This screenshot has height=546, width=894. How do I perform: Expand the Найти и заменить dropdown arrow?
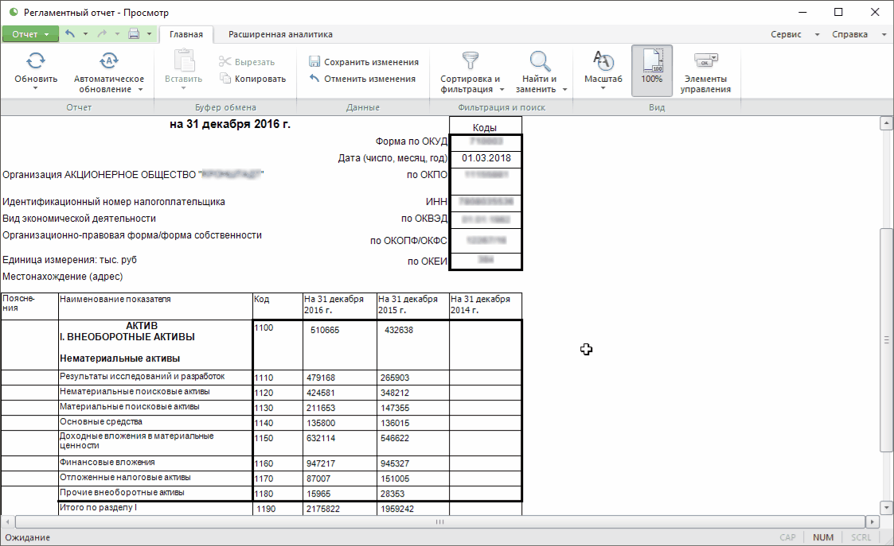tap(564, 89)
